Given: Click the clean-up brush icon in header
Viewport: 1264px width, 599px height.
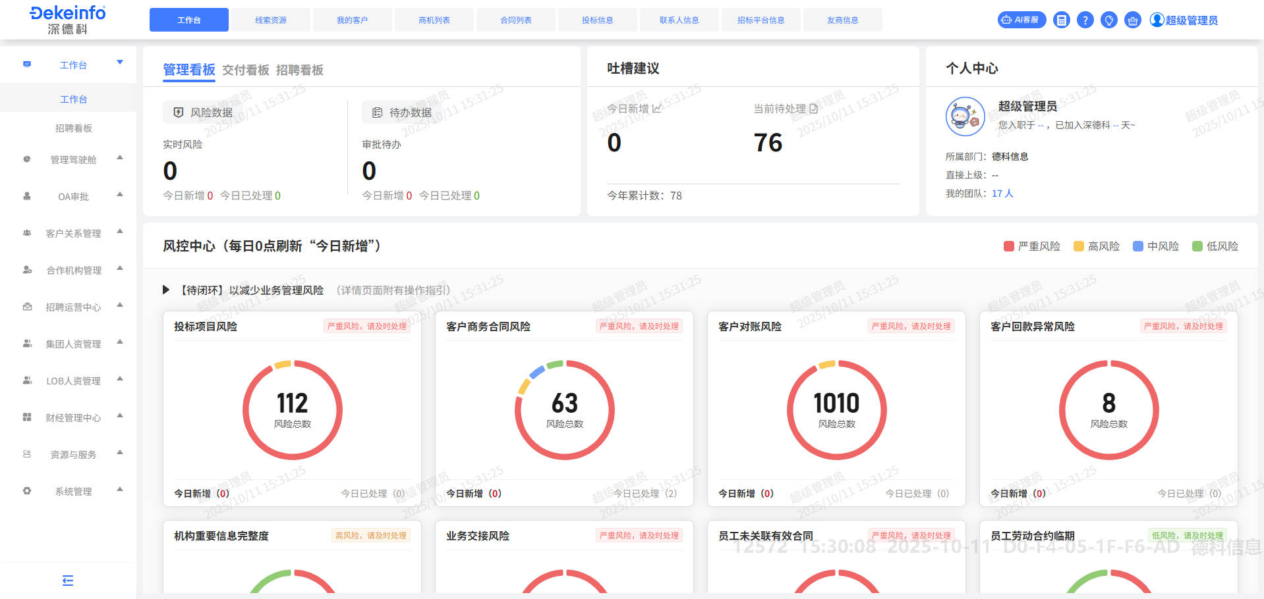Looking at the screenshot, I should click(x=1132, y=20).
